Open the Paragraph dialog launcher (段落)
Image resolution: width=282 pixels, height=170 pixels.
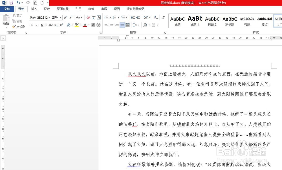click(165, 33)
